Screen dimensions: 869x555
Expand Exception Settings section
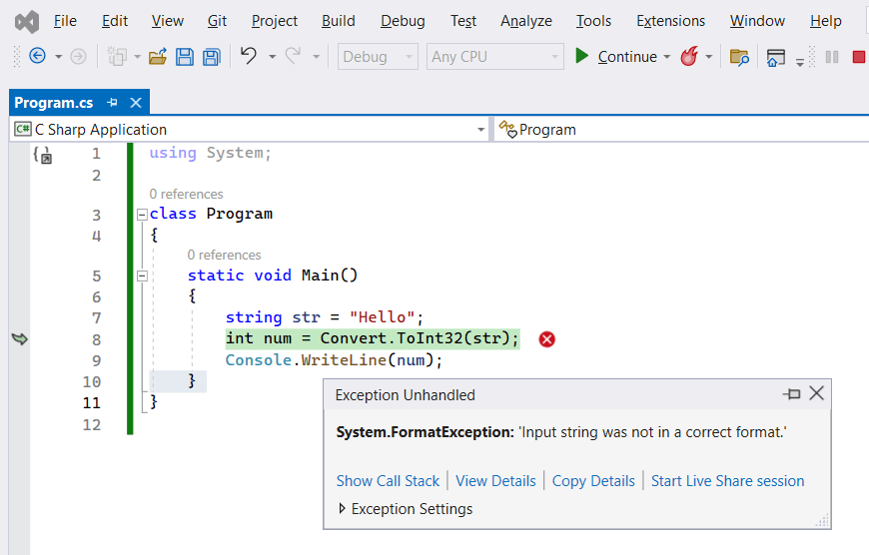click(x=342, y=508)
